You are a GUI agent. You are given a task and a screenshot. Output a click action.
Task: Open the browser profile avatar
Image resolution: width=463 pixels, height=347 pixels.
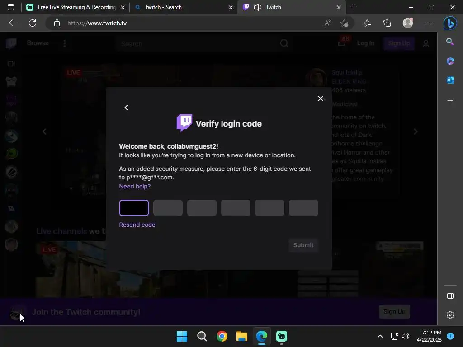click(408, 23)
